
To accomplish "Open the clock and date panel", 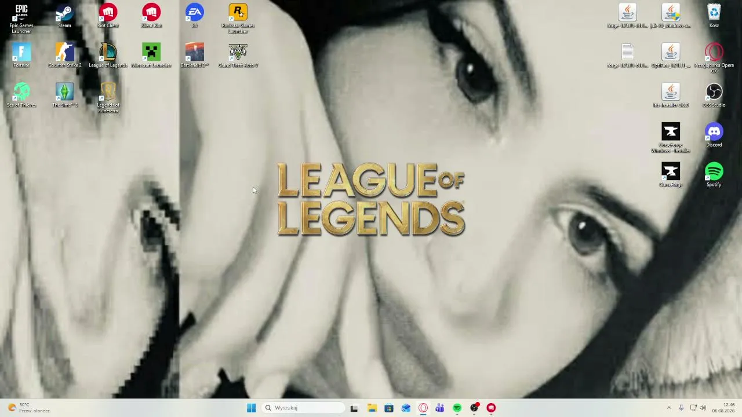I will tap(723, 408).
